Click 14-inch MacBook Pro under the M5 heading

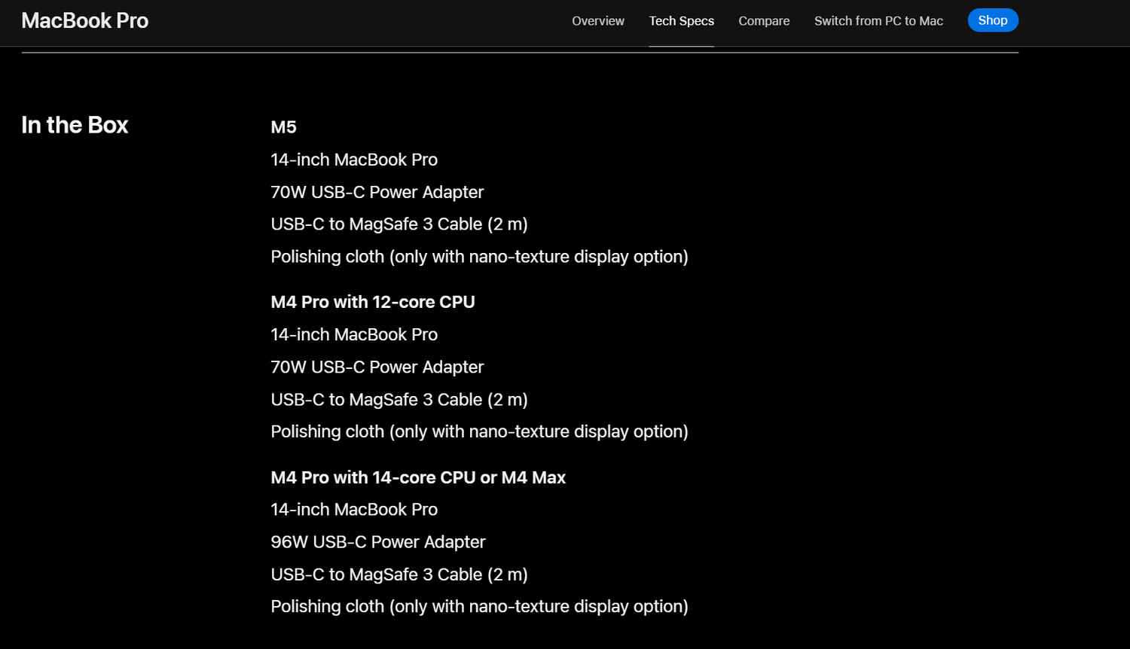click(x=353, y=160)
